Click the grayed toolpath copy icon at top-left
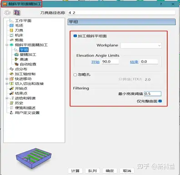 (x=7, y=13)
